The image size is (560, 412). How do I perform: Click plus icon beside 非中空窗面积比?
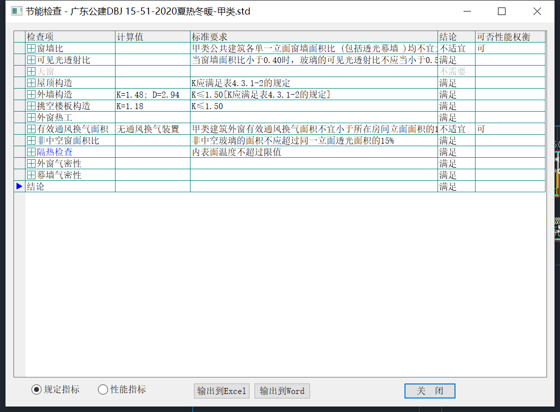31,141
